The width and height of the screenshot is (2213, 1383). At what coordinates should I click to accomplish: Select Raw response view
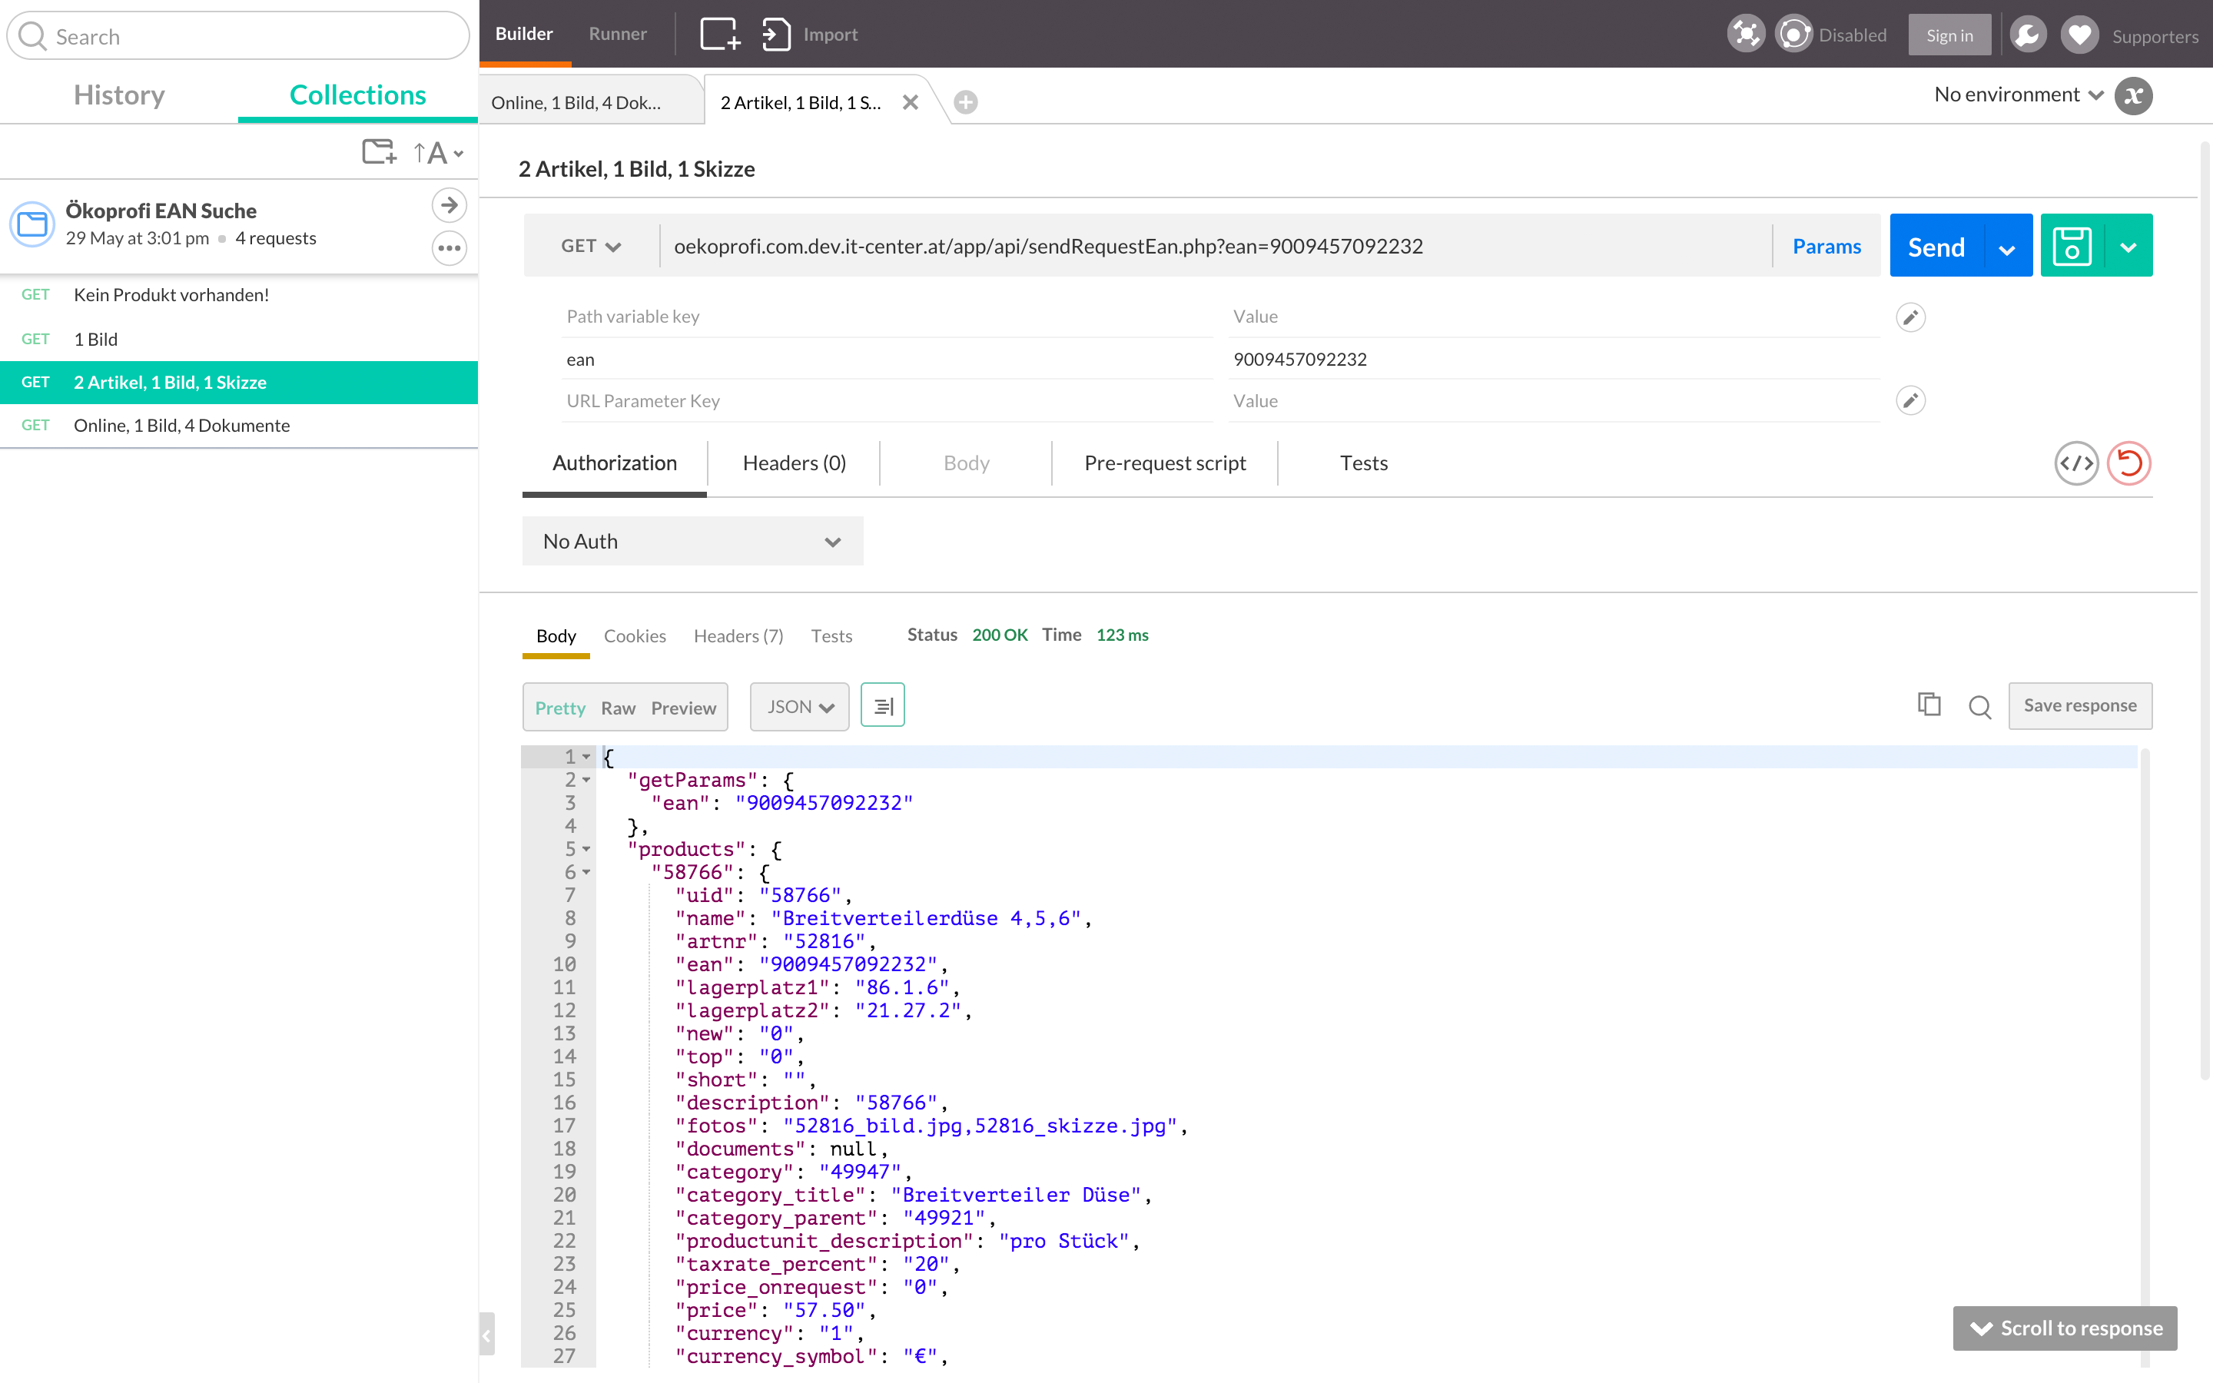tap(618, 708)
